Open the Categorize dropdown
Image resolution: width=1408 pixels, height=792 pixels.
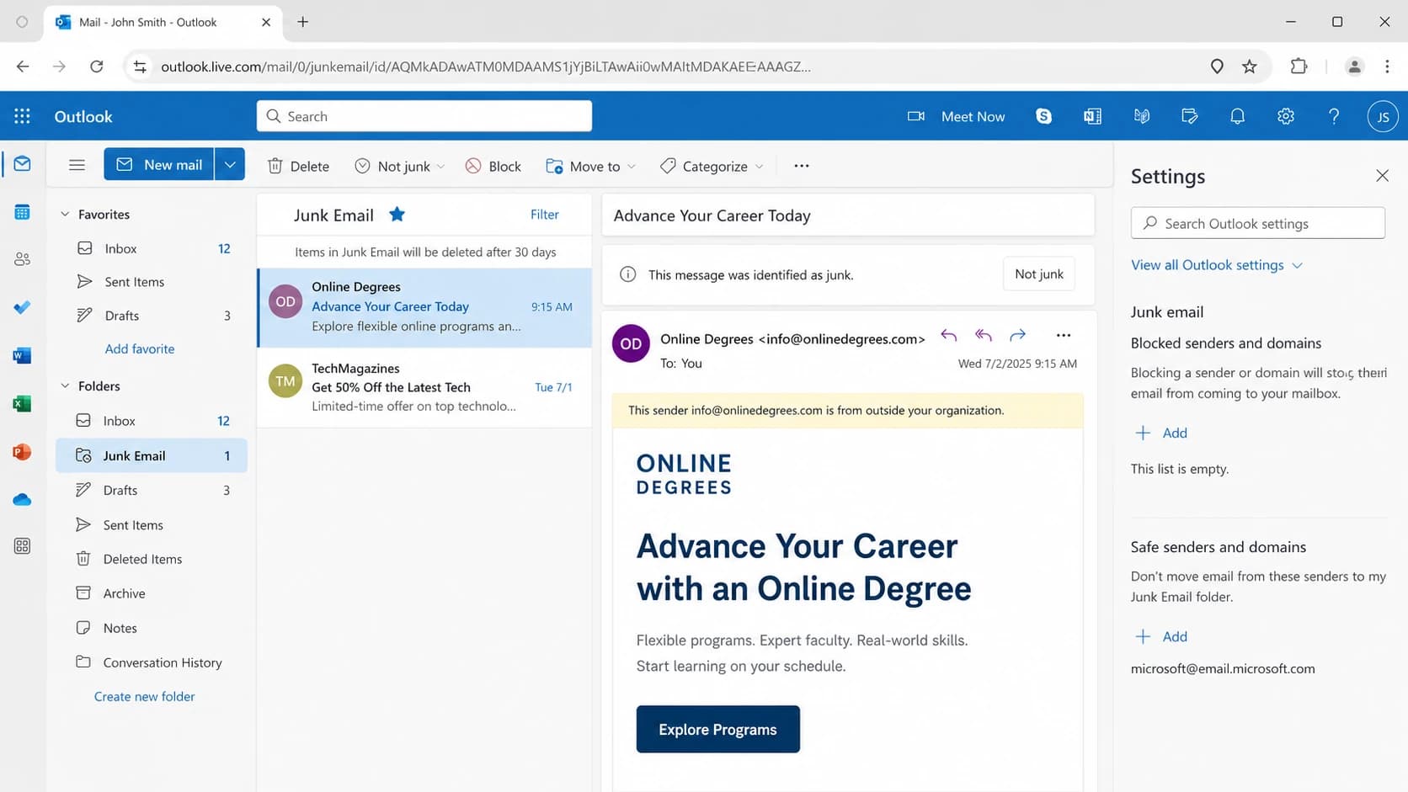click(x=712, y=166)
